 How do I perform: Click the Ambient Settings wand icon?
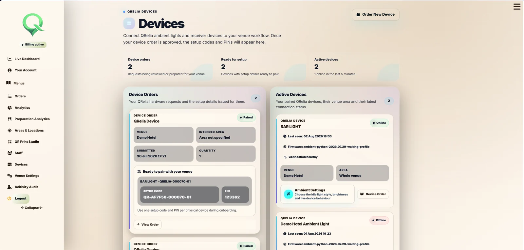(288, 194)
